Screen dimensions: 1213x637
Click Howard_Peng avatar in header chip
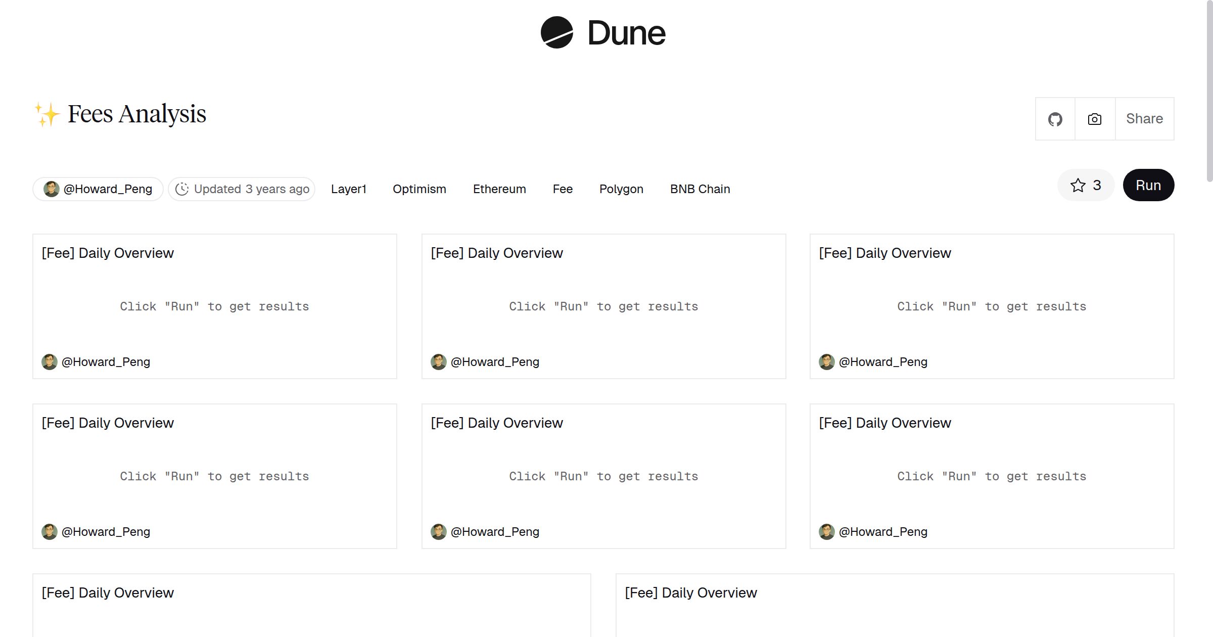pos(52,189)
